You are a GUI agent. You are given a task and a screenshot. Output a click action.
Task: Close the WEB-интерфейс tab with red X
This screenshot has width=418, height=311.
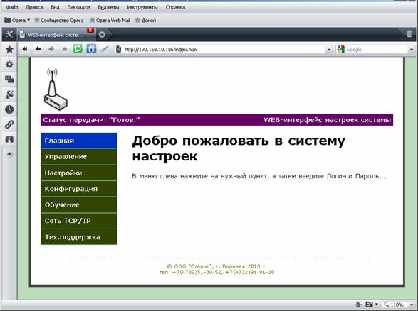click(90, 30)
